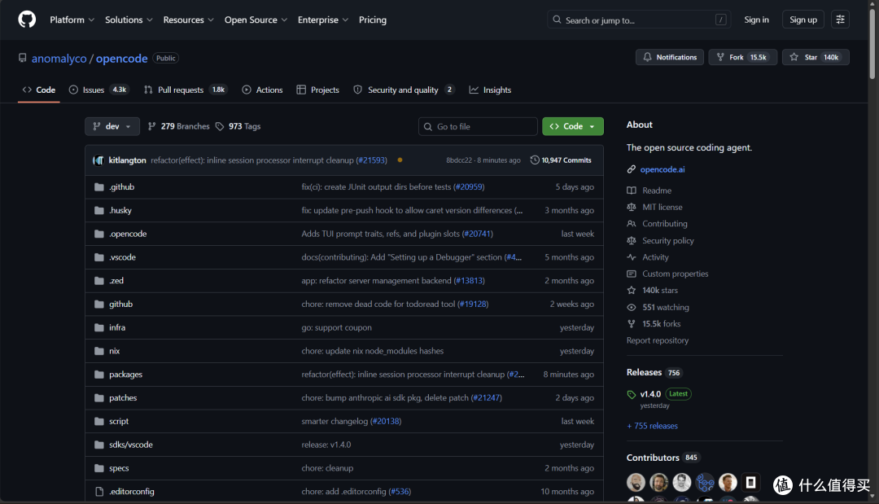View 10,947 Commits history

click(561, 160)
